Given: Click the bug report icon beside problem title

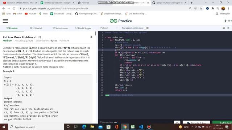Looking at the screenshot, I should tap(91, 37).
